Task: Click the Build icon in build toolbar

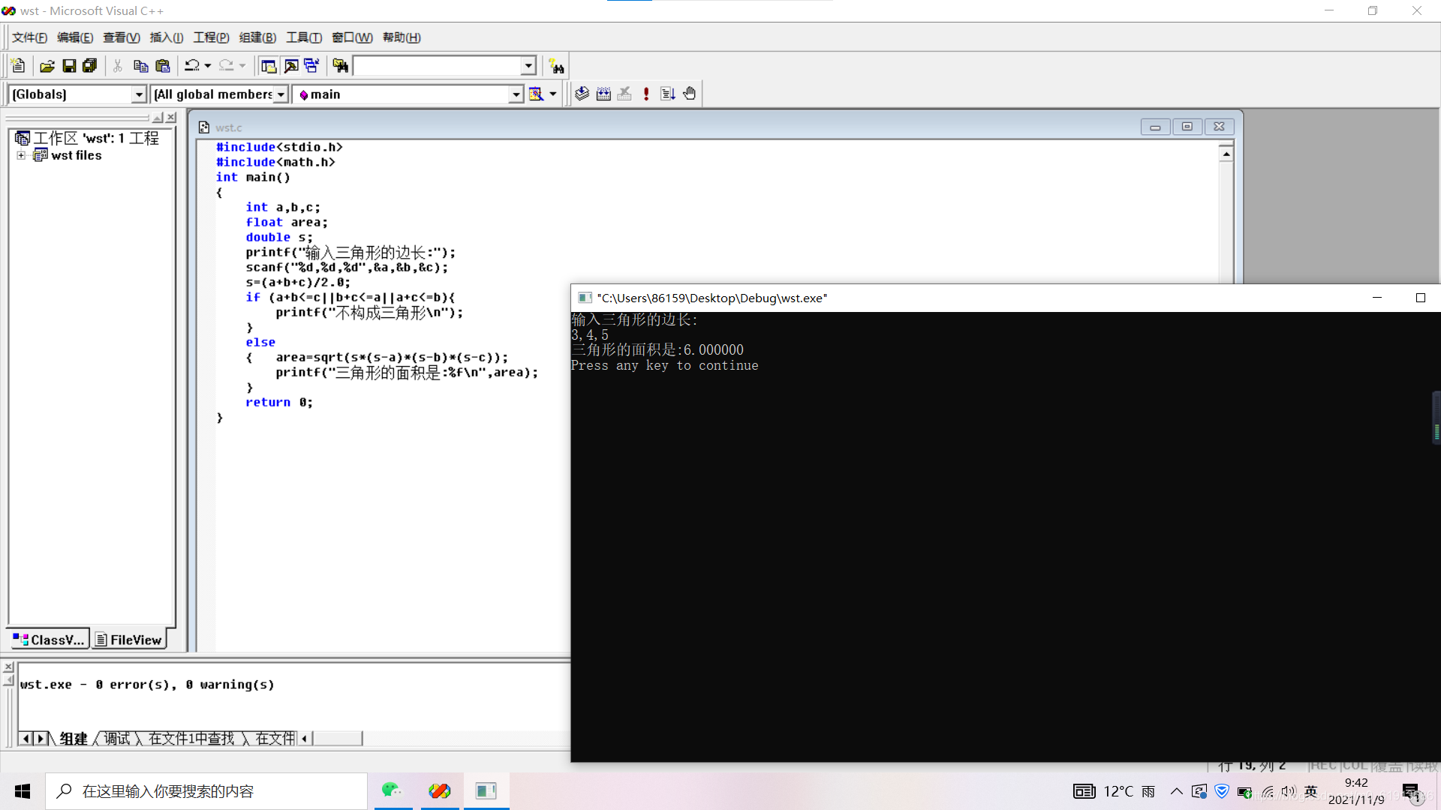Action: click(x=603, y=94)
